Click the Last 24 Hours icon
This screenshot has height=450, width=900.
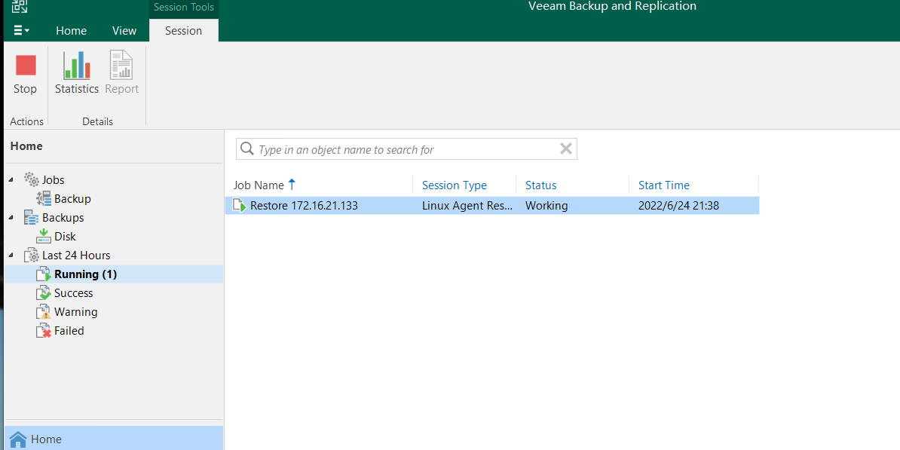[x=31, y=256]
